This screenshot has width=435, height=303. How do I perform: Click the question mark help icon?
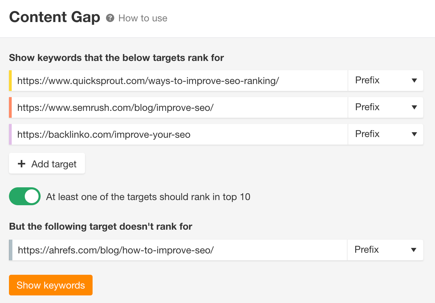pyautogui.click(x=110, y=18)
